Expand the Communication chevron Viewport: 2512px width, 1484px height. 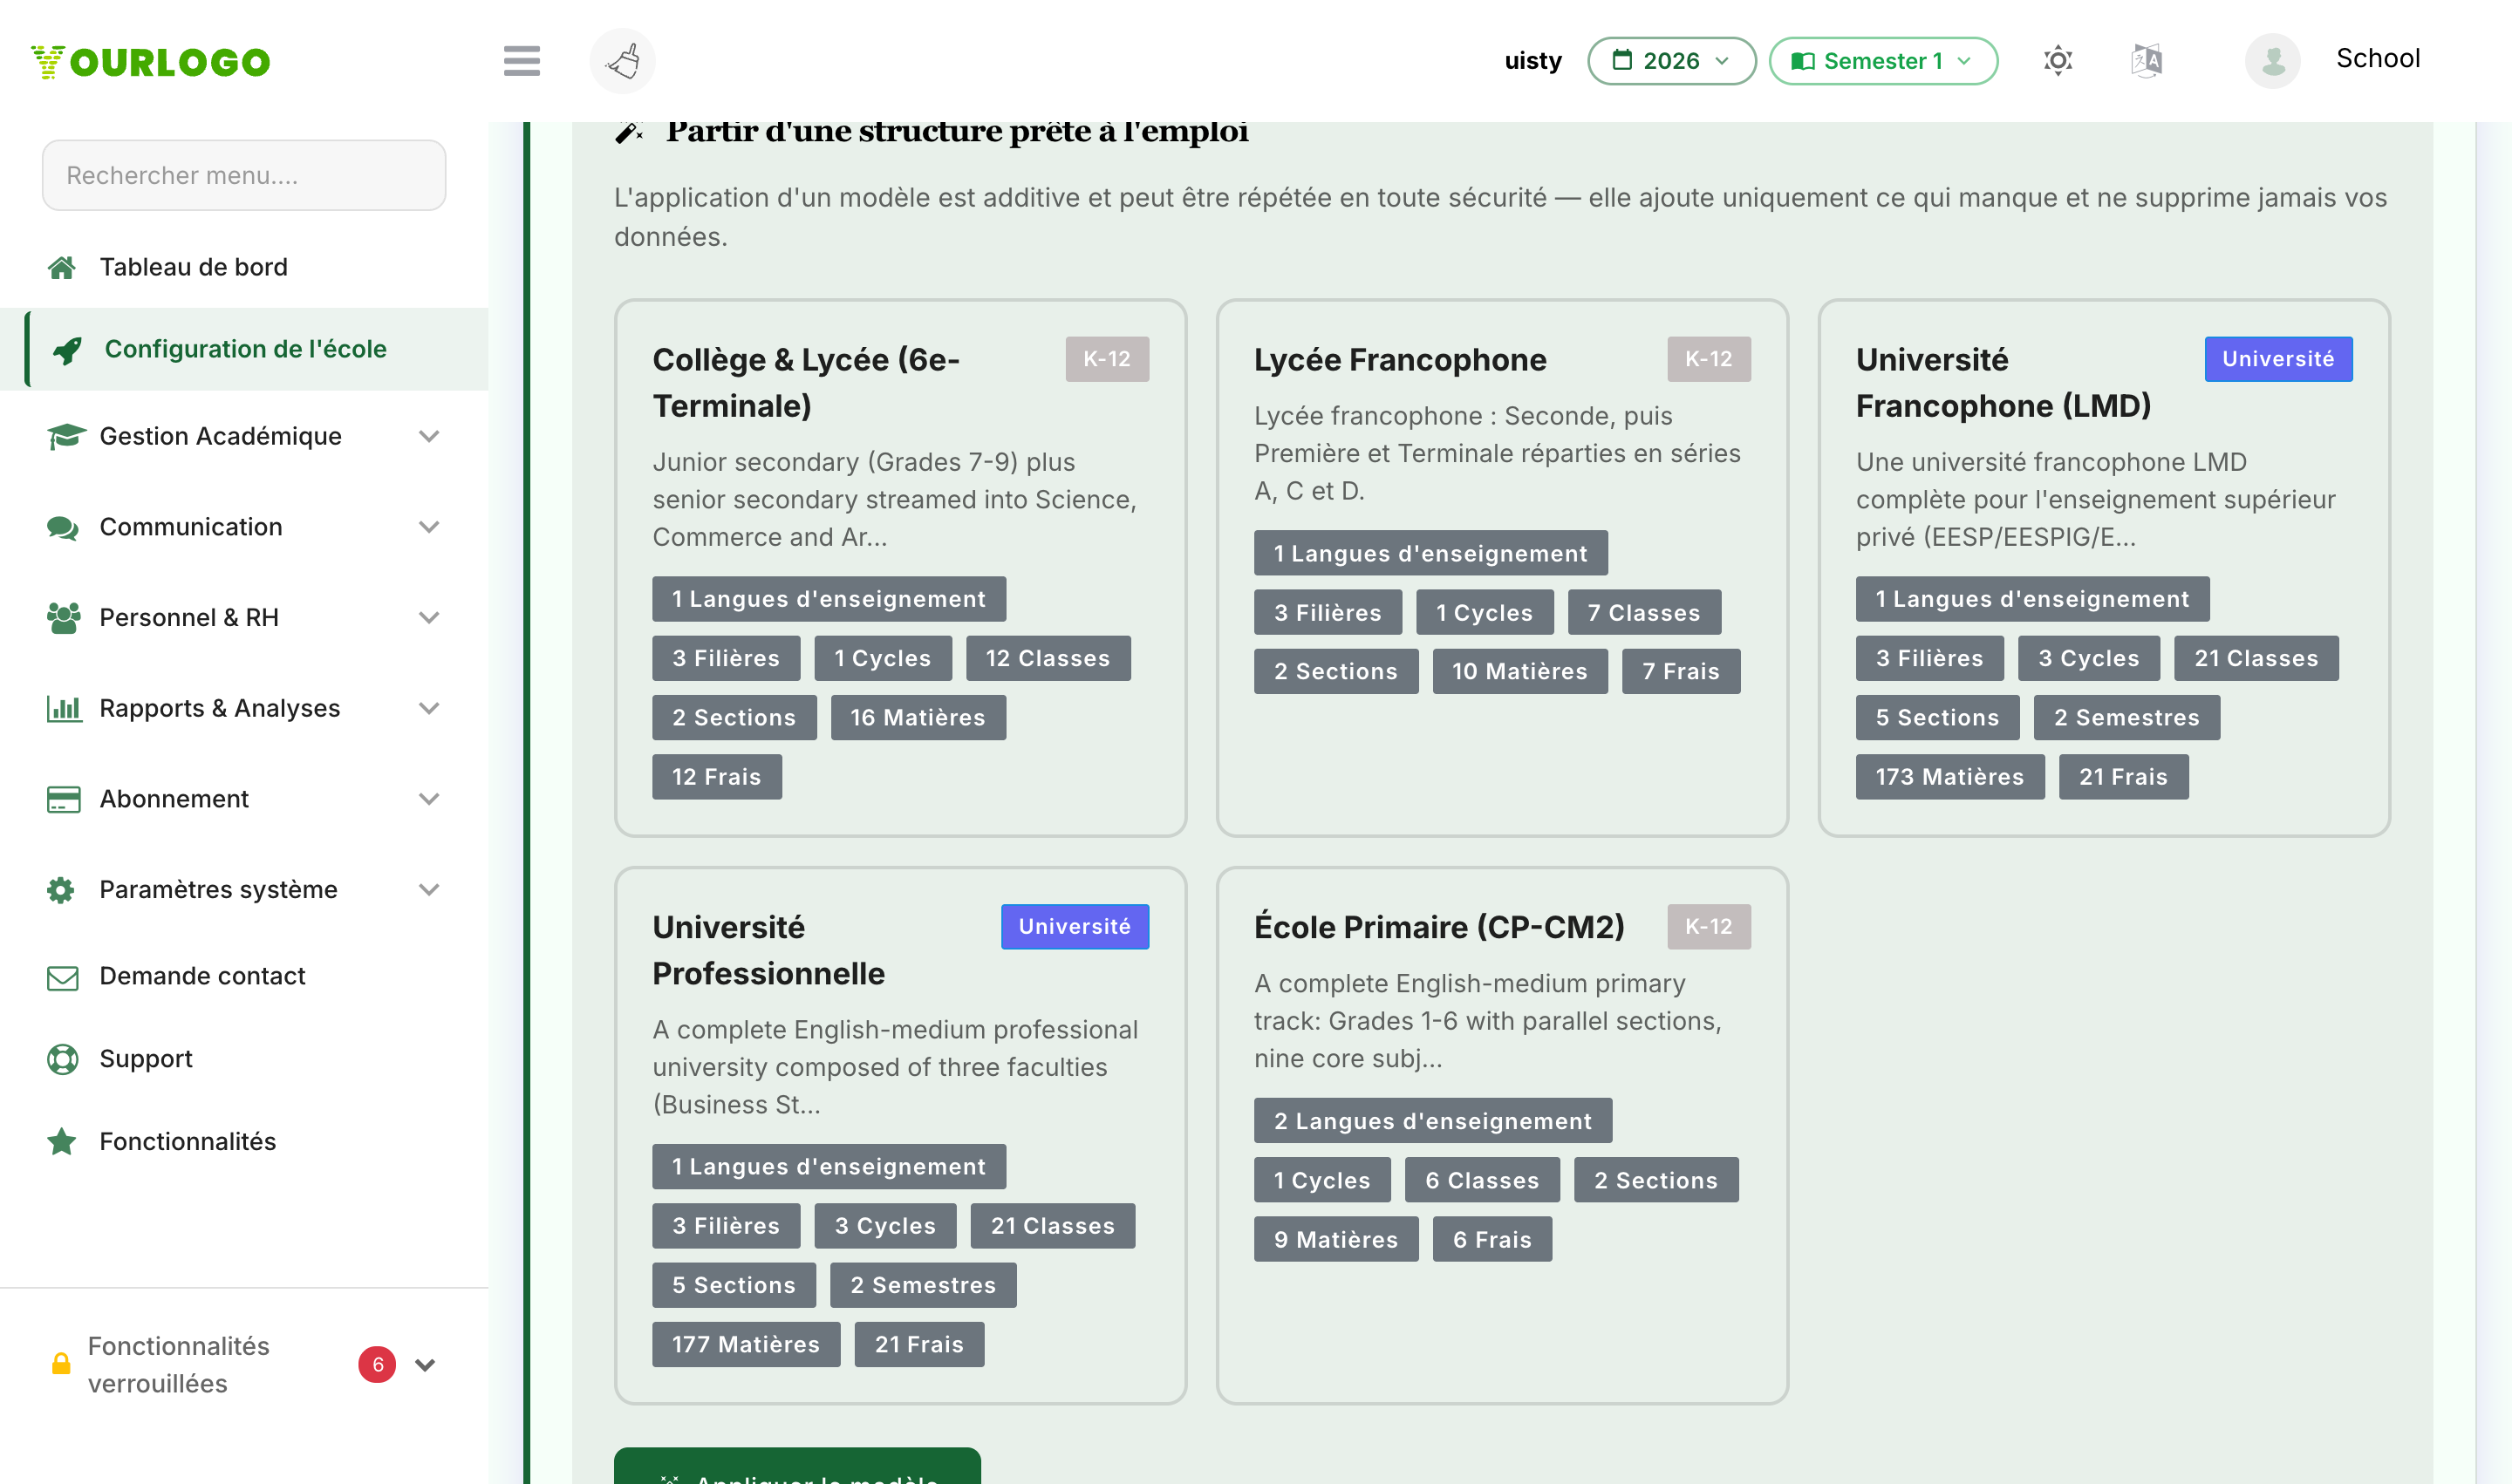point(429,527)
